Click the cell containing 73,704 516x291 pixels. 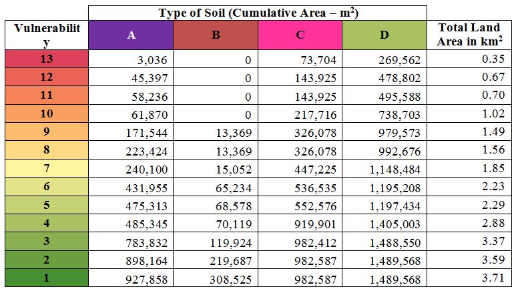pos(300,60)
